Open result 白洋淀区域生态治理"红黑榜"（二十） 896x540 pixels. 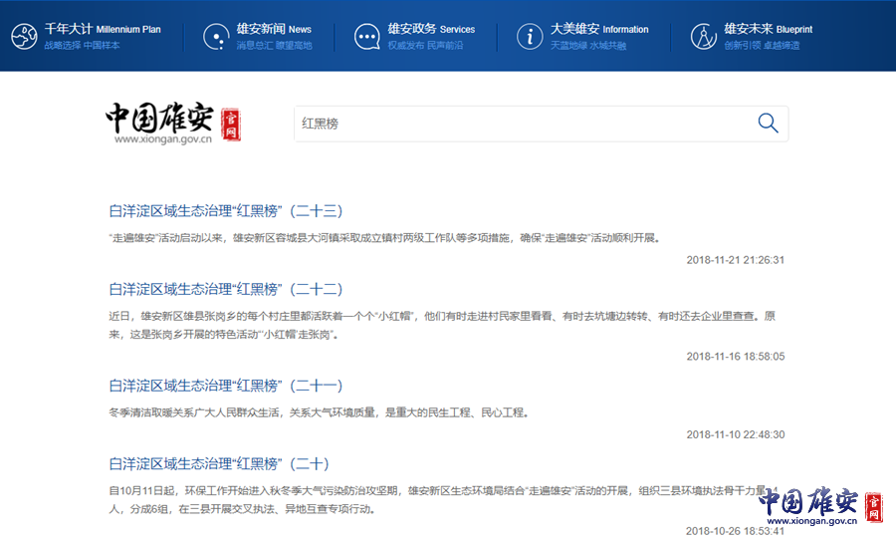pyautogui.click(x=219, y=463)
